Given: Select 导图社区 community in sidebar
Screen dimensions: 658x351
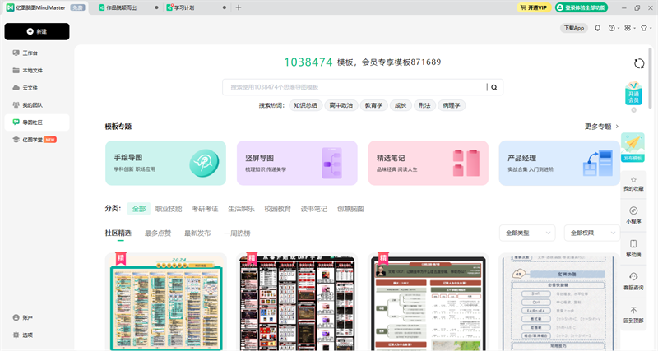Looking at the screenshot, I should (37, 122).
